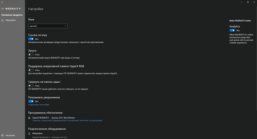
Task: Open Заметки о выпуске link
Action: point(41,121)
